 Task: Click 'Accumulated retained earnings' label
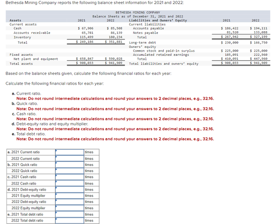[161, 55]
